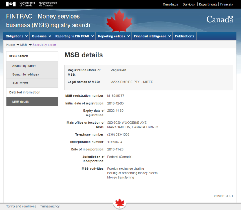The width and height of the screenshot is (241, 210).
Task: Open Terms and conditions footer link
Action: click(x=21, y=206)
